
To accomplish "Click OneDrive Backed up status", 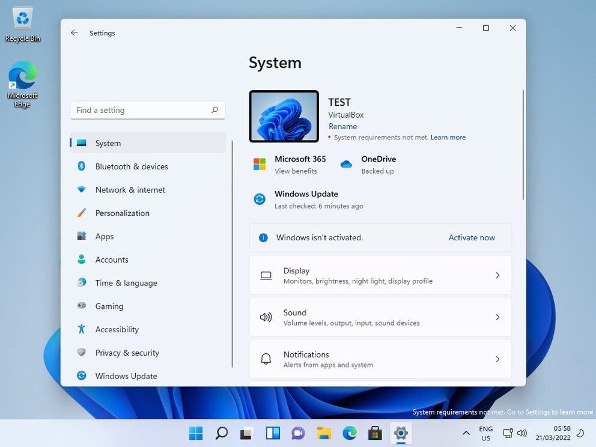I will [x=377, y=171].
